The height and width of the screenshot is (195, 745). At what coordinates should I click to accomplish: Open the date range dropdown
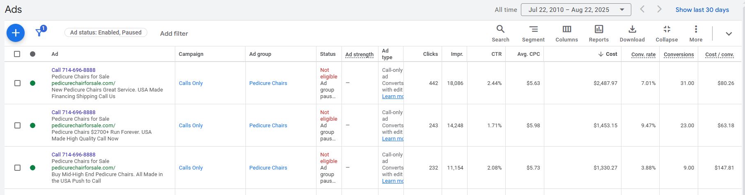tap(576, 10)
